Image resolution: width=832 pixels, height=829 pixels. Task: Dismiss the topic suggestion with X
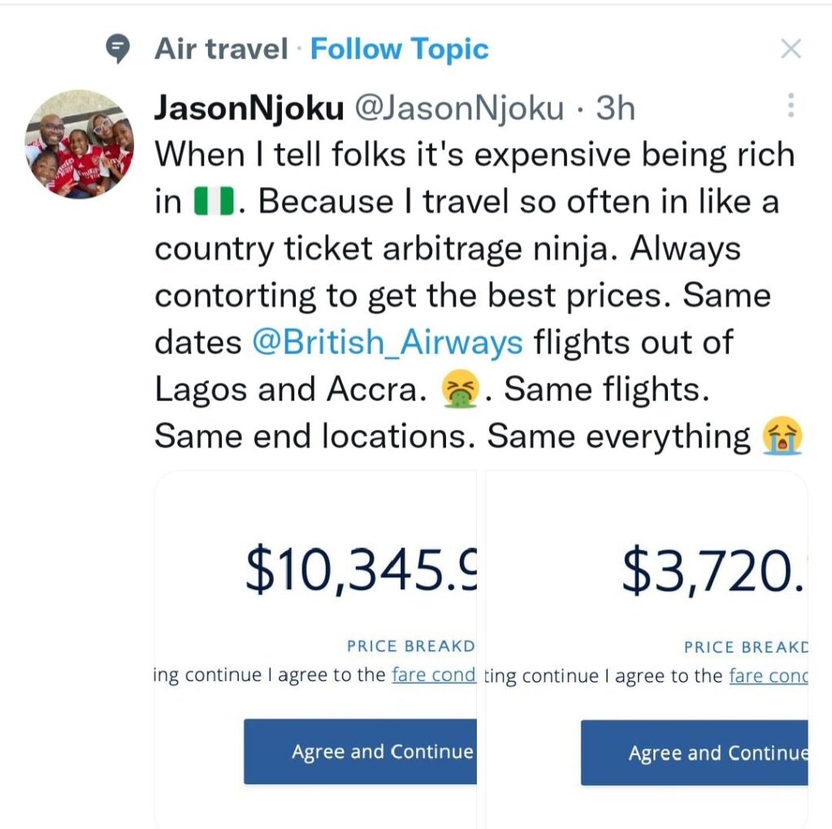pos(791,50)
